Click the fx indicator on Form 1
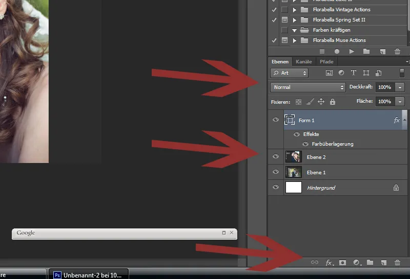Viewport: 410px width, 279px height. click(397, 120)
